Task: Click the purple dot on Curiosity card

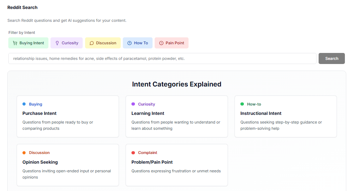Action: pos(133,104)
